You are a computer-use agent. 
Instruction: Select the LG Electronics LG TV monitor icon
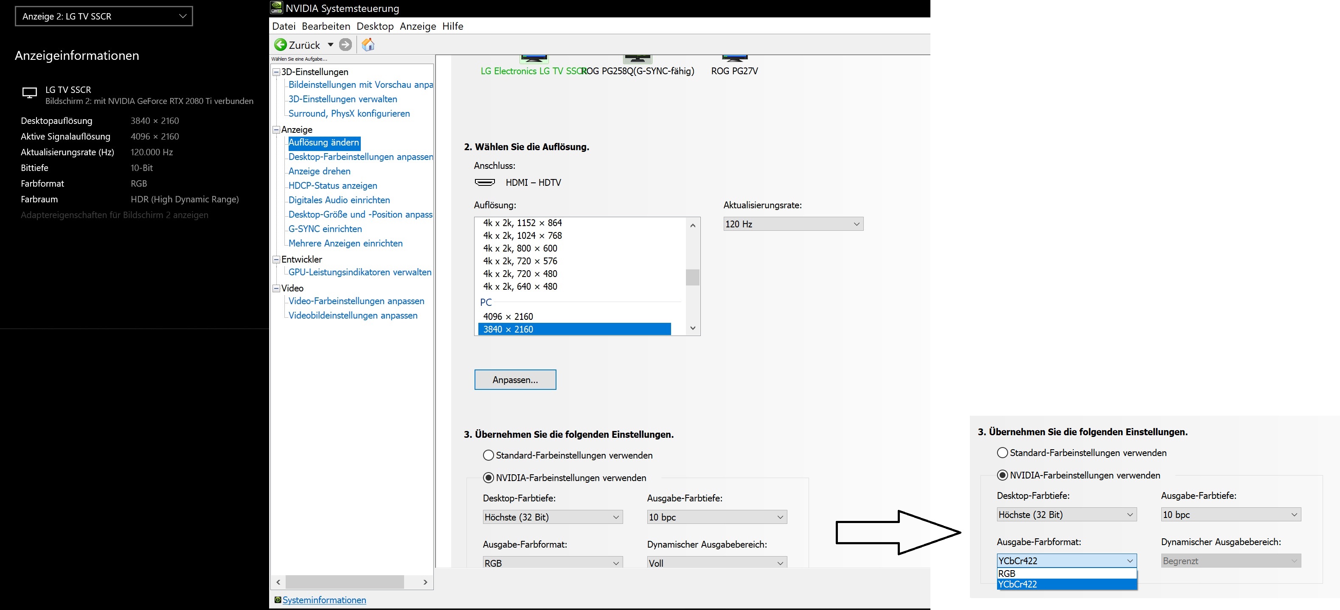(534, 58)
